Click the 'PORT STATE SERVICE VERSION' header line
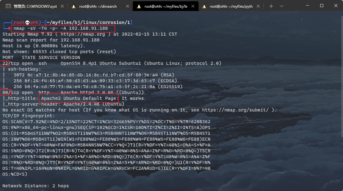 41,57
